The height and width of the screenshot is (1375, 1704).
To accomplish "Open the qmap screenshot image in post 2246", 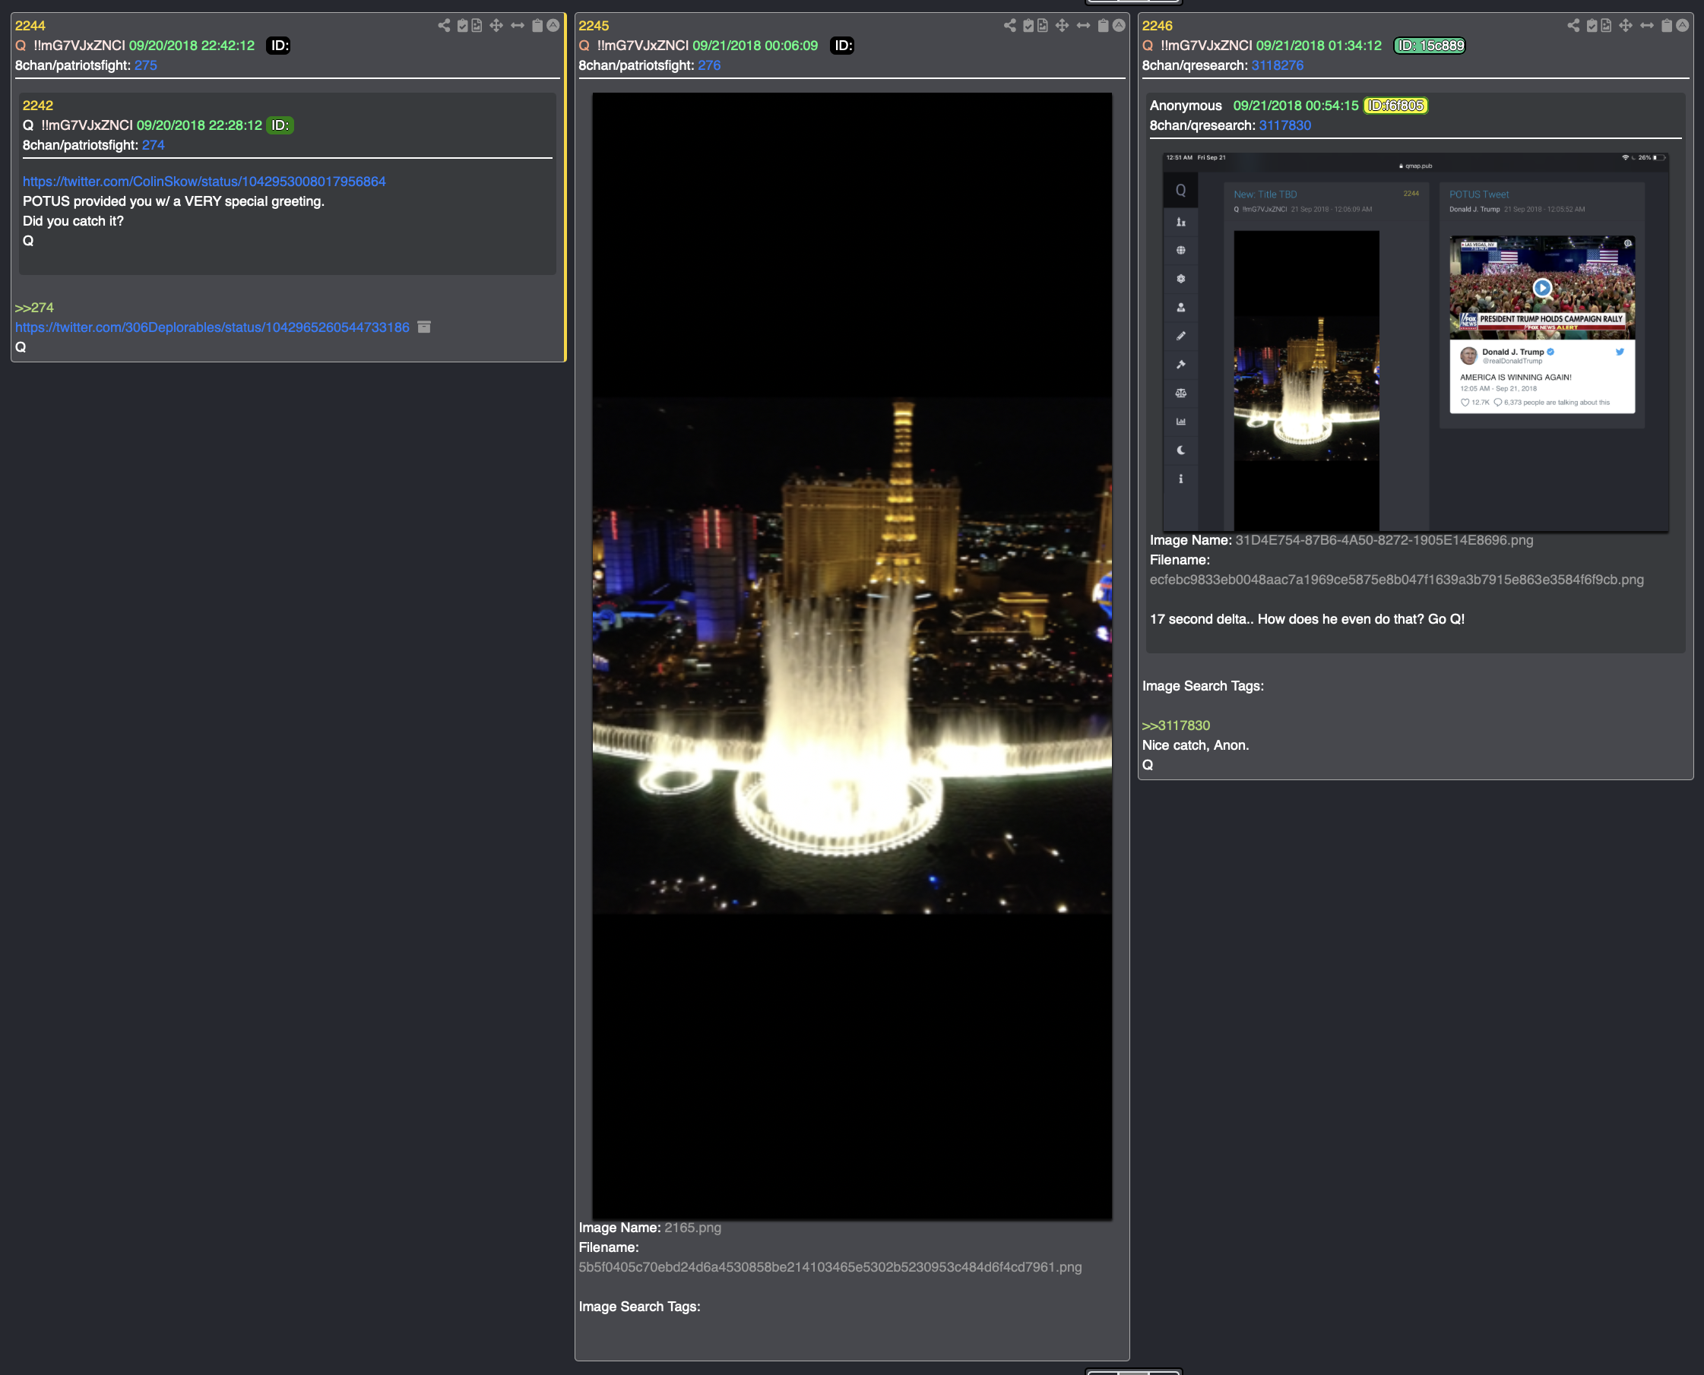I will tap(1415, 341).
